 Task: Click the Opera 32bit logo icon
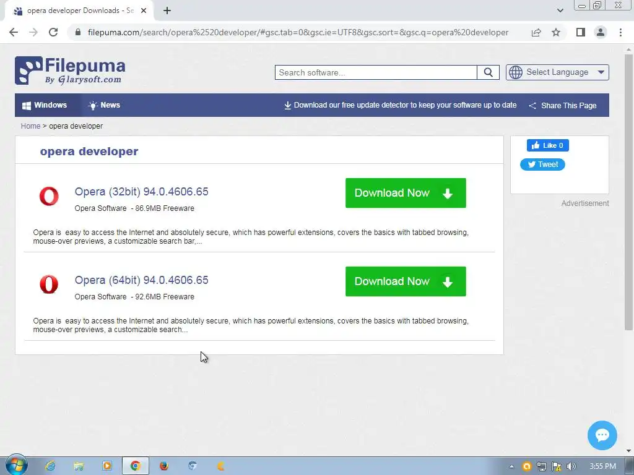tap(49, 196)
